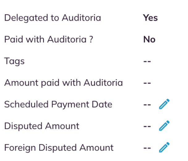The image size is (188, 161).
Task: Select the Tags field label
Action: [15, 61]
